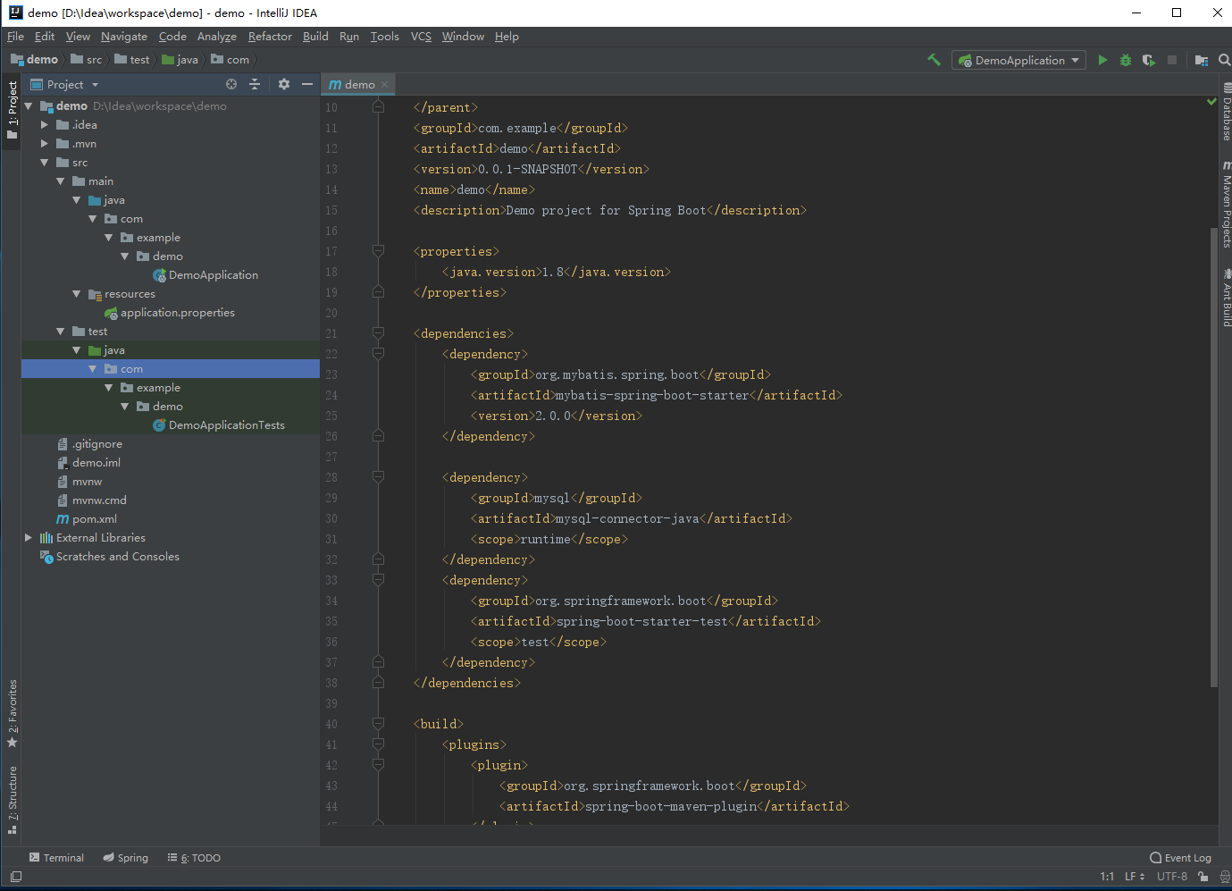Expand External Libraries node
The image size is (1232, 891).
(x=29, y=538)
